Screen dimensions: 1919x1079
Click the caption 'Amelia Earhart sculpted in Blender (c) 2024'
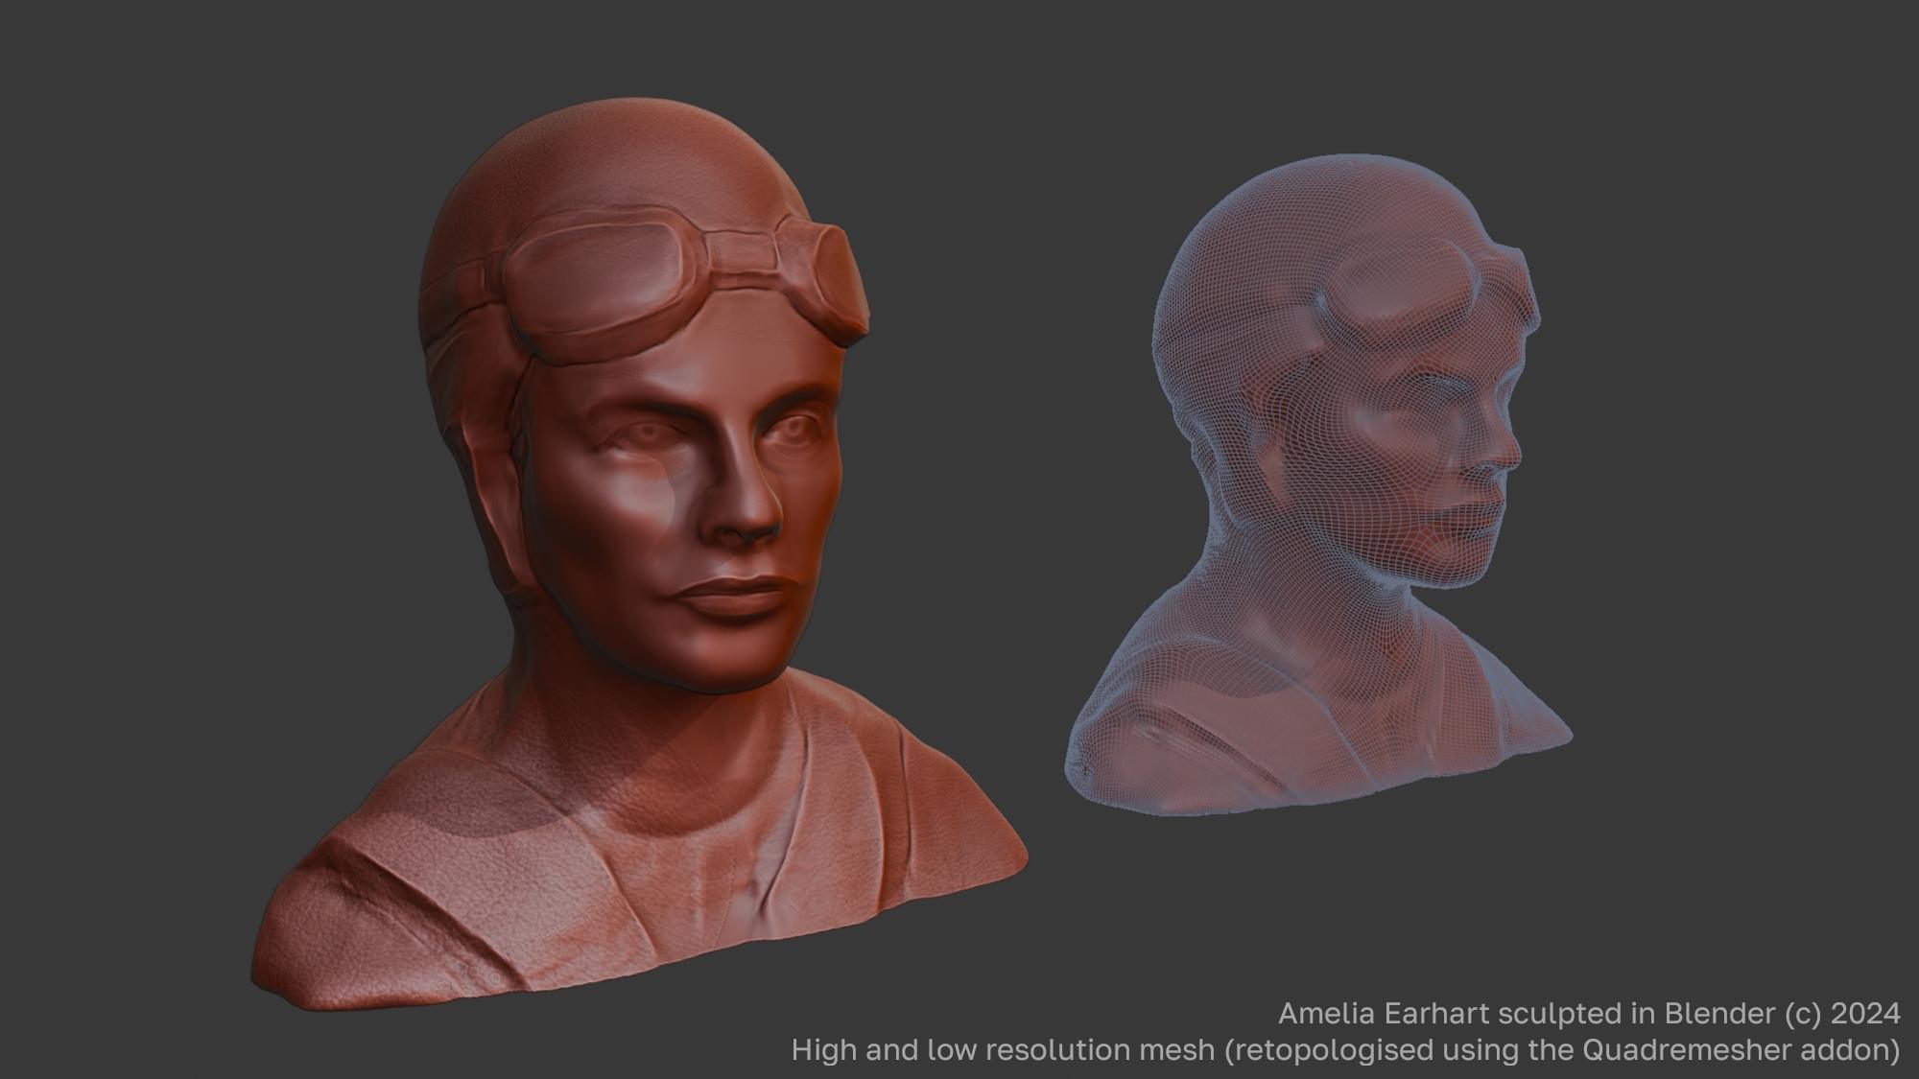(x=1589, y=1013)
